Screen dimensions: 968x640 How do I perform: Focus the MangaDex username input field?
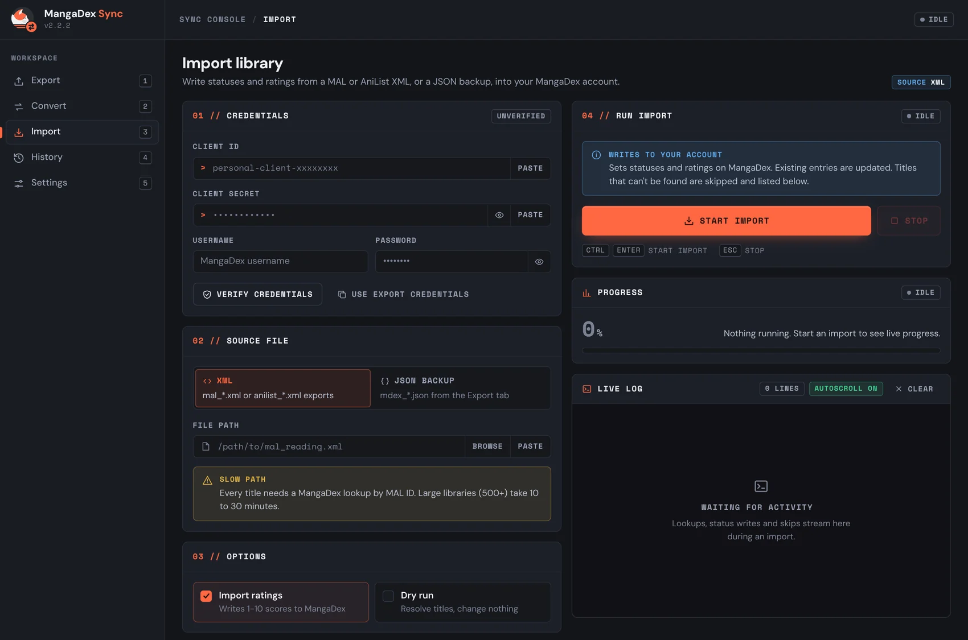point(280,262)
